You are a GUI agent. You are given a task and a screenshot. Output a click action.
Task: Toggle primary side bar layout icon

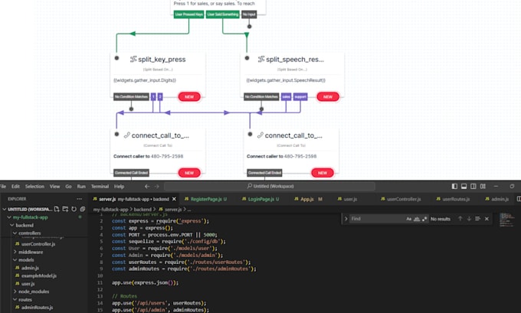pos(454,186)
